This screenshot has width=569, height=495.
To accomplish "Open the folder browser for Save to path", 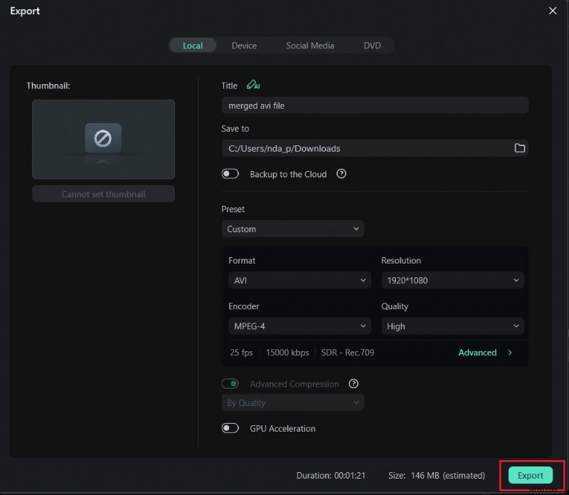I will [x=520, y=148].
